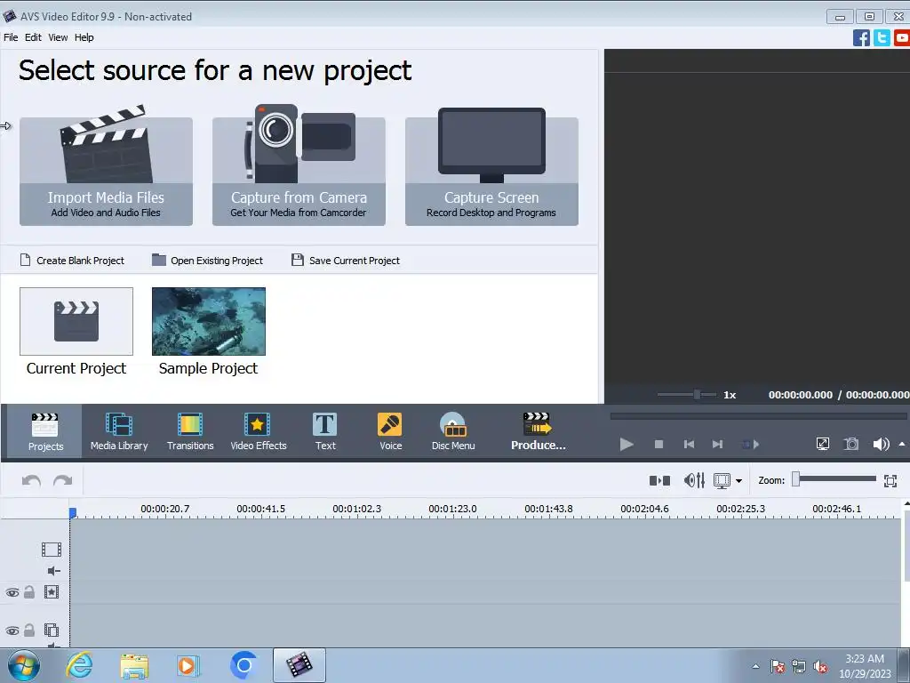Toggle the preview volume speaker icon
Image resolution: width=910 pixels, height=683 pixels.
[881, 445]
